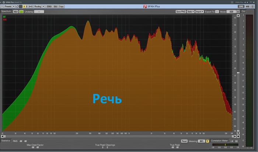
Task: Open the hamburger menu next to WIDE
Action: point(253,7)
